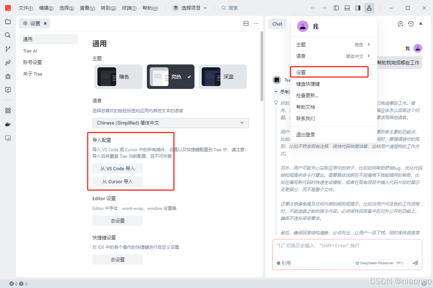Select 关于 Trae in settings navigation
The width and height of the screenshot is (433, 288).
[x=49, y=74]
